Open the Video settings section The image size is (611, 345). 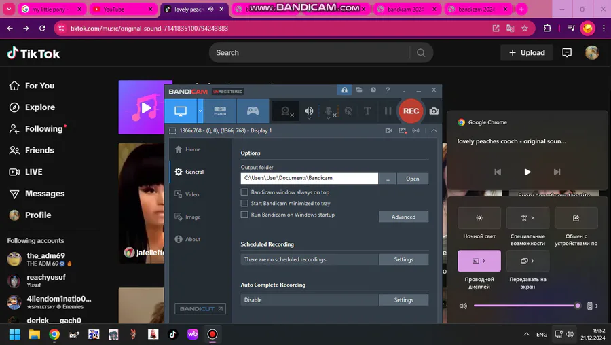coord(187,194)
